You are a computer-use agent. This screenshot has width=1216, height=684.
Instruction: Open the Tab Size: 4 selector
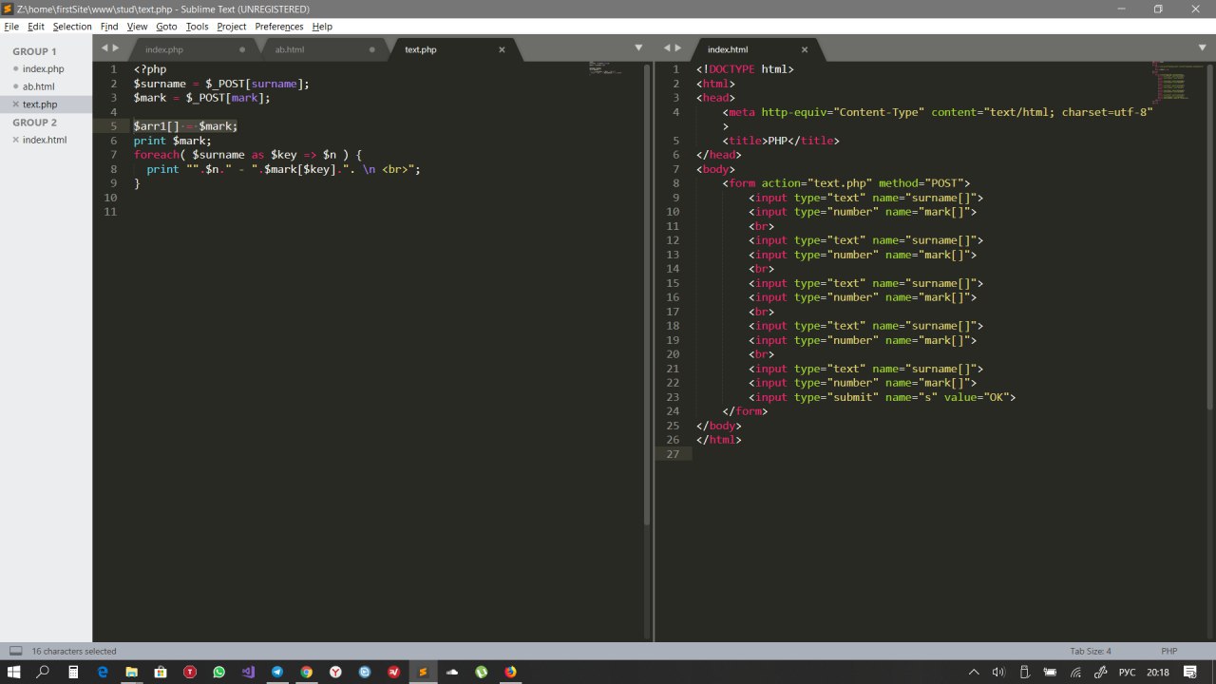[1090, 651]
